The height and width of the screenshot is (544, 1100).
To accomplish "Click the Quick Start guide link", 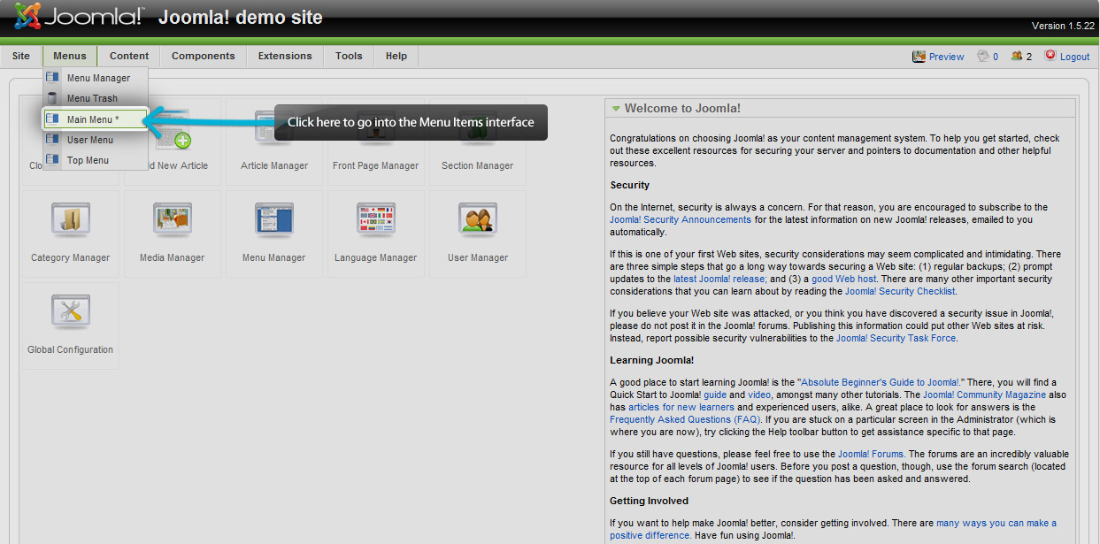I will pyautogui.click(x=715, y=395).
